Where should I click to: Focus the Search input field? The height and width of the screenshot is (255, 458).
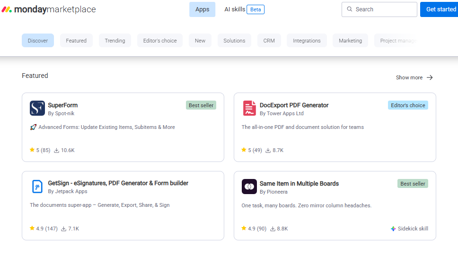tap(379, 9)
